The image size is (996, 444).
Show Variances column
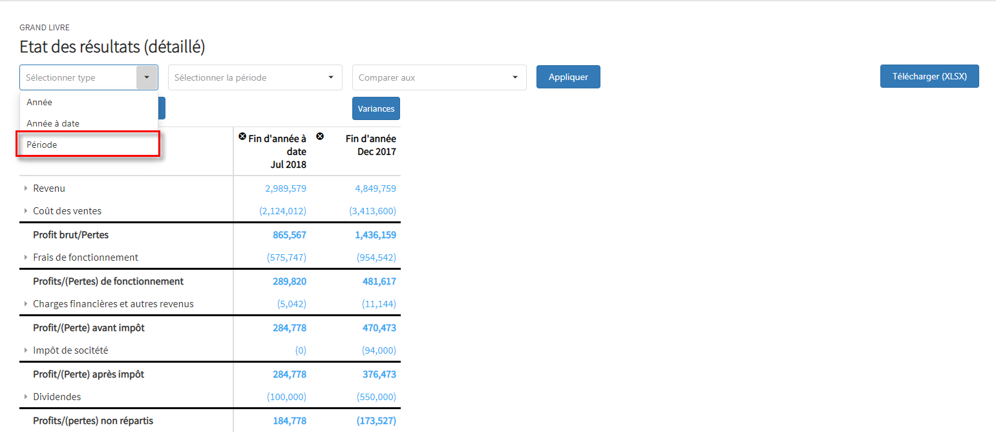376,108
